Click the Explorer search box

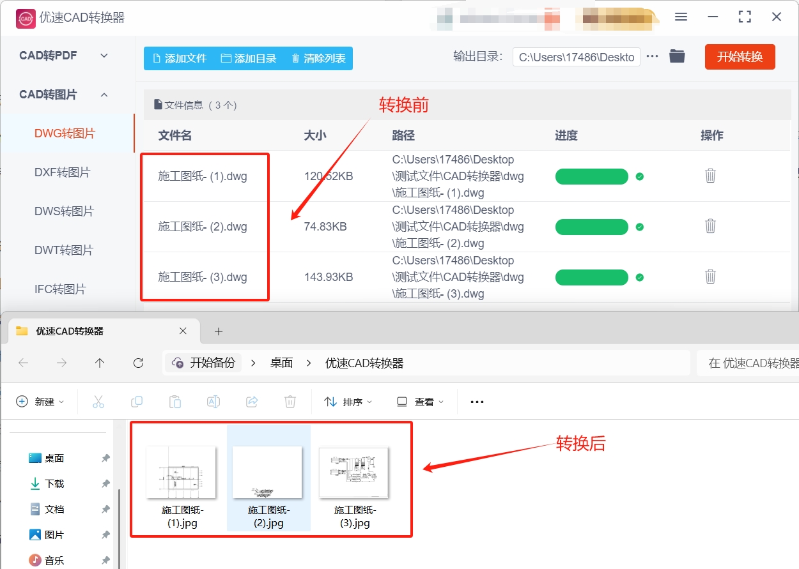[x=747, y=363]
